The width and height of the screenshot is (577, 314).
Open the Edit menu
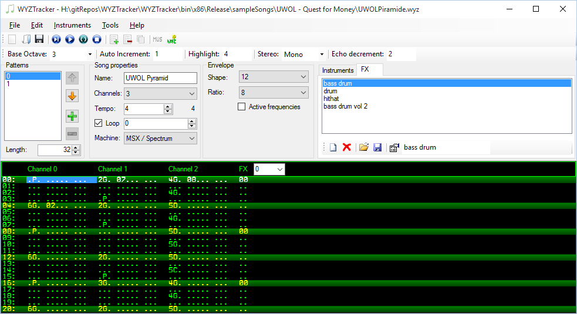pyautogui.click(x=37, y=25)
